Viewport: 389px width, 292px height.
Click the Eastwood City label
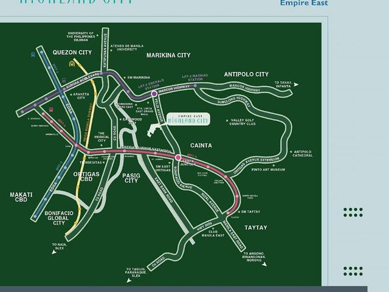[x=133, y=121]
